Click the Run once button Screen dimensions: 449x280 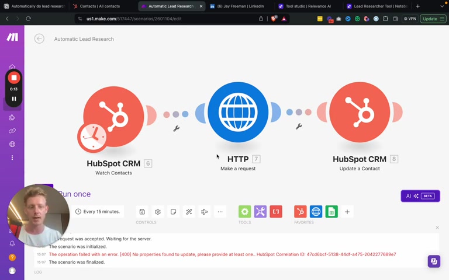click(x=75, y=194)
